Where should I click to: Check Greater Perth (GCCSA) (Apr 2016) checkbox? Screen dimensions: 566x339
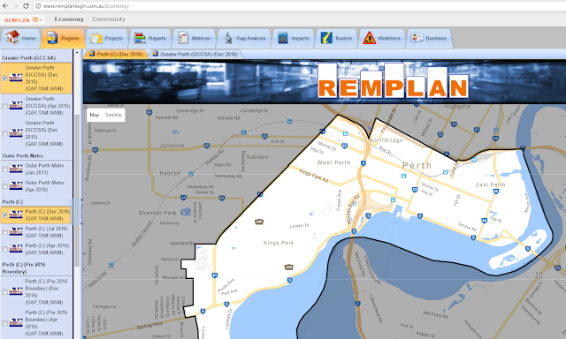click(4, 106)
